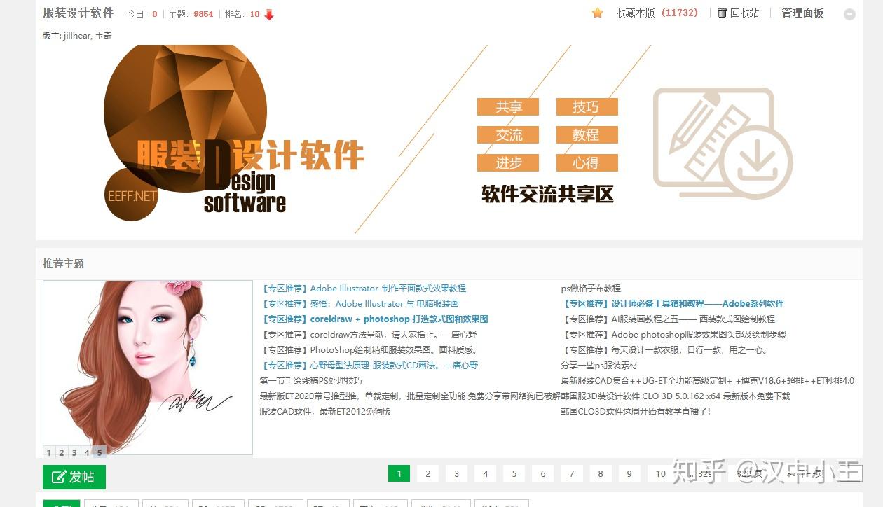This screenshot has height=507, width=883.
Task: Open 韩国CLO3D软件这周开始有教学直播了 thread
Action: [636, 411]
